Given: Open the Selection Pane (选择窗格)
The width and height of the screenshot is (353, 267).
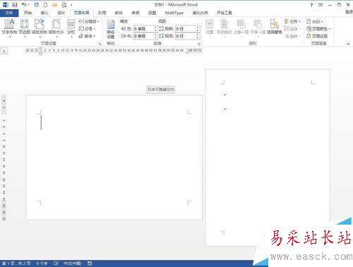Looking at the screenshot, I should 275,27.
